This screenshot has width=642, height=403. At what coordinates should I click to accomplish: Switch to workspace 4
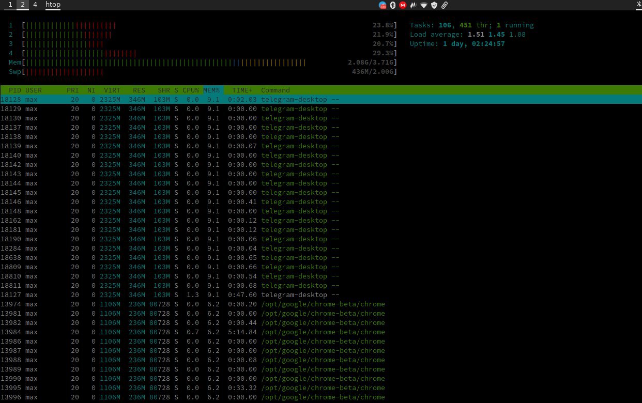35,5
